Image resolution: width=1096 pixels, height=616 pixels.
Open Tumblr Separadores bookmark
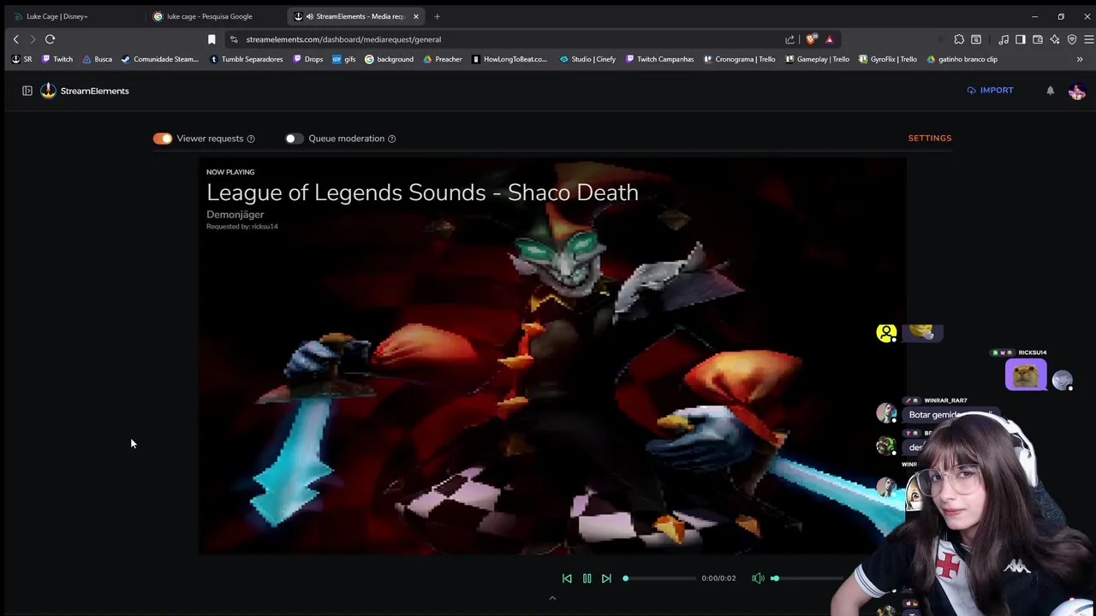pos(247,59)
